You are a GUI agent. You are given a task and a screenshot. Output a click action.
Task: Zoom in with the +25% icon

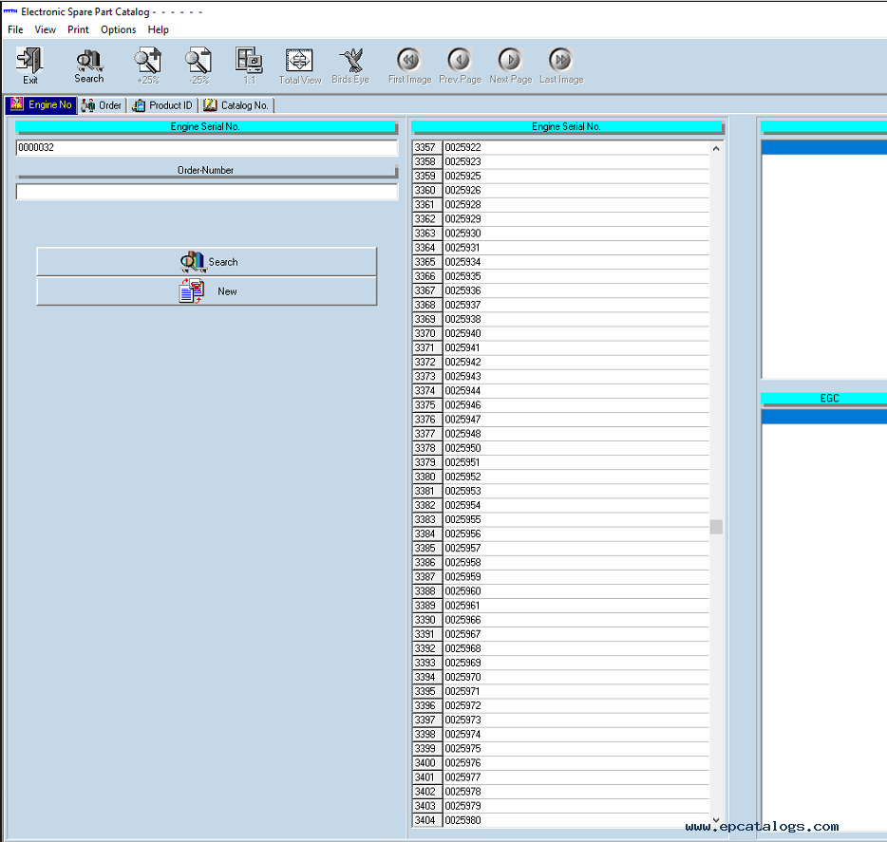click(x=147, y=63)
